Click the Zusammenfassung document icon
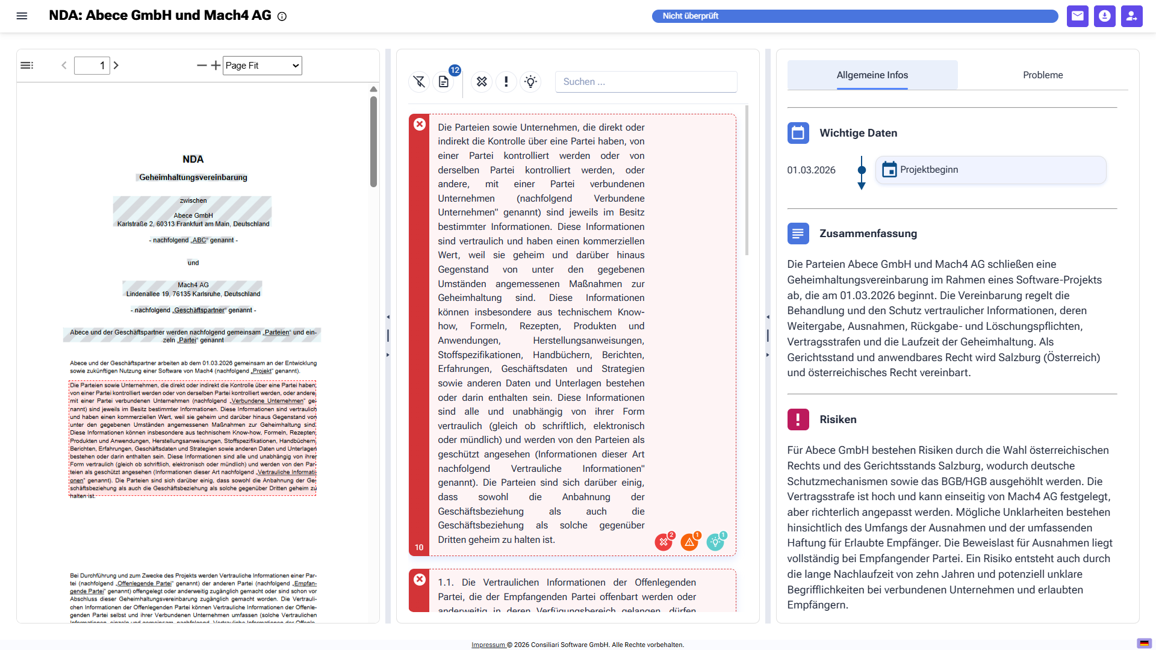This screenshot has width=1156, height=650. click(798, 234)
